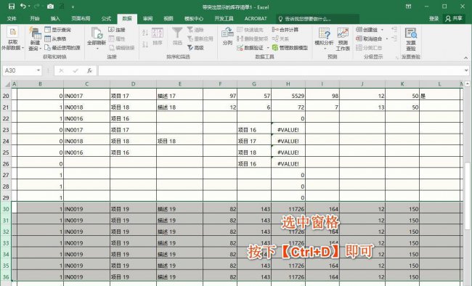472x286 pixels.
Task: Click 合并计算 consolidate
Action: tap(285, 30)
